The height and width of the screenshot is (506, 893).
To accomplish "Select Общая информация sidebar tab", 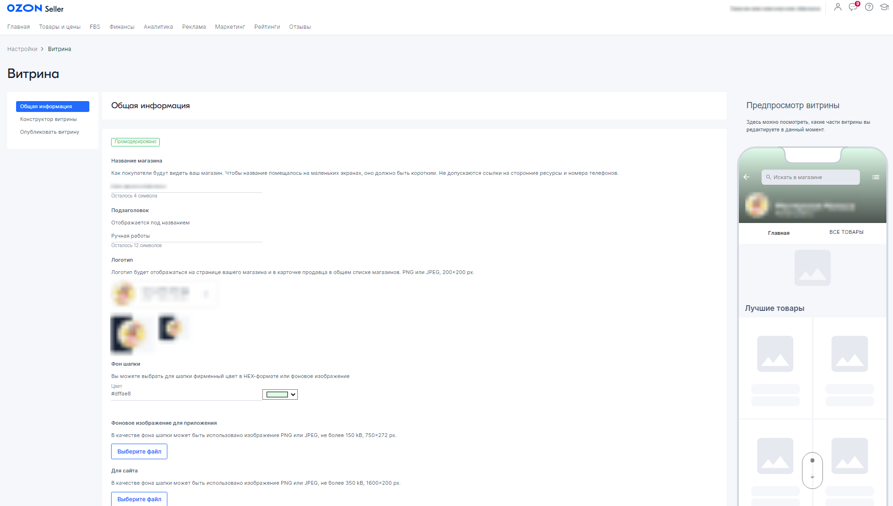I will click(x=52, y=106).
